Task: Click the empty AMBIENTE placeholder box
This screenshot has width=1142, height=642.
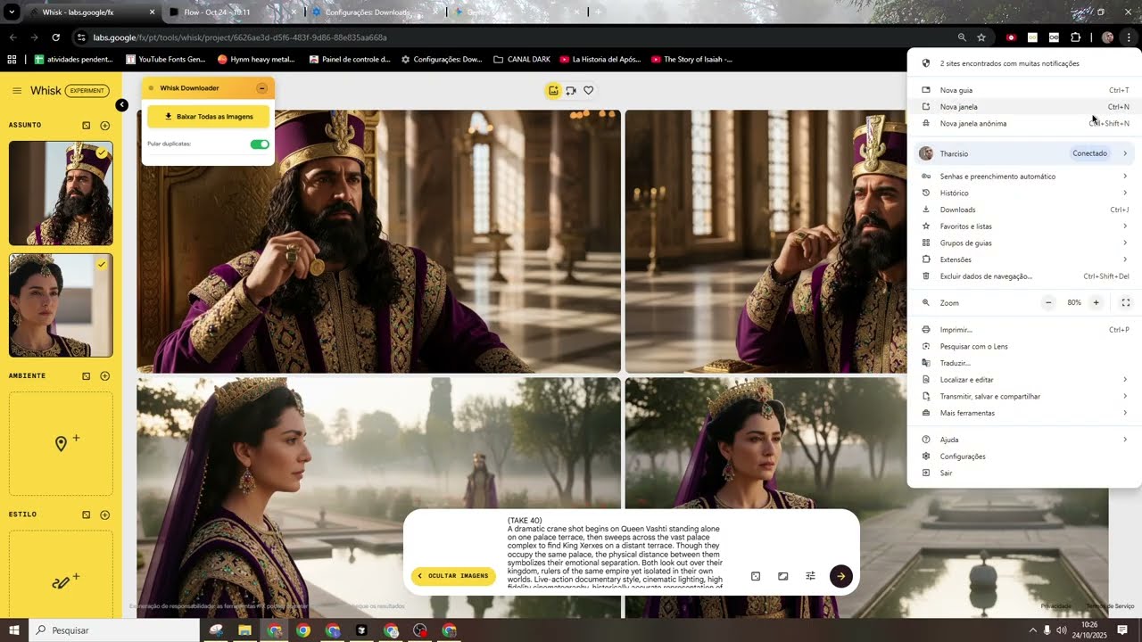Action: tap(61, 444)
